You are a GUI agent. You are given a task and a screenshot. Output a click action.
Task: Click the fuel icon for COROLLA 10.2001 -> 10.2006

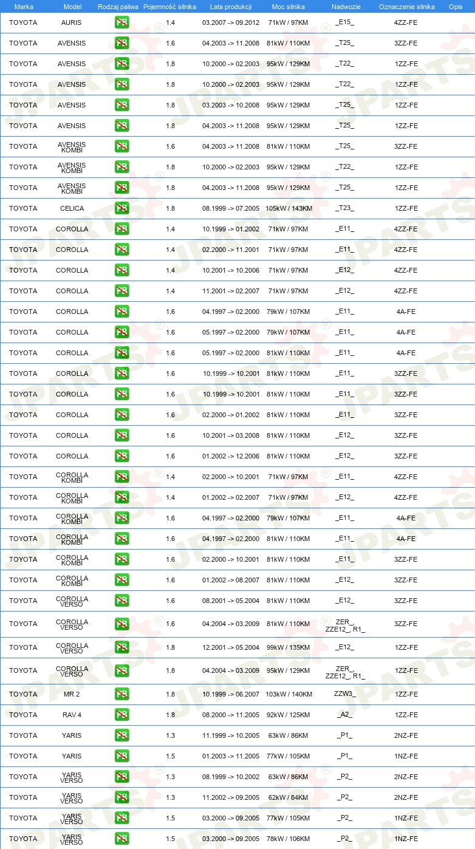pos(121,270)
